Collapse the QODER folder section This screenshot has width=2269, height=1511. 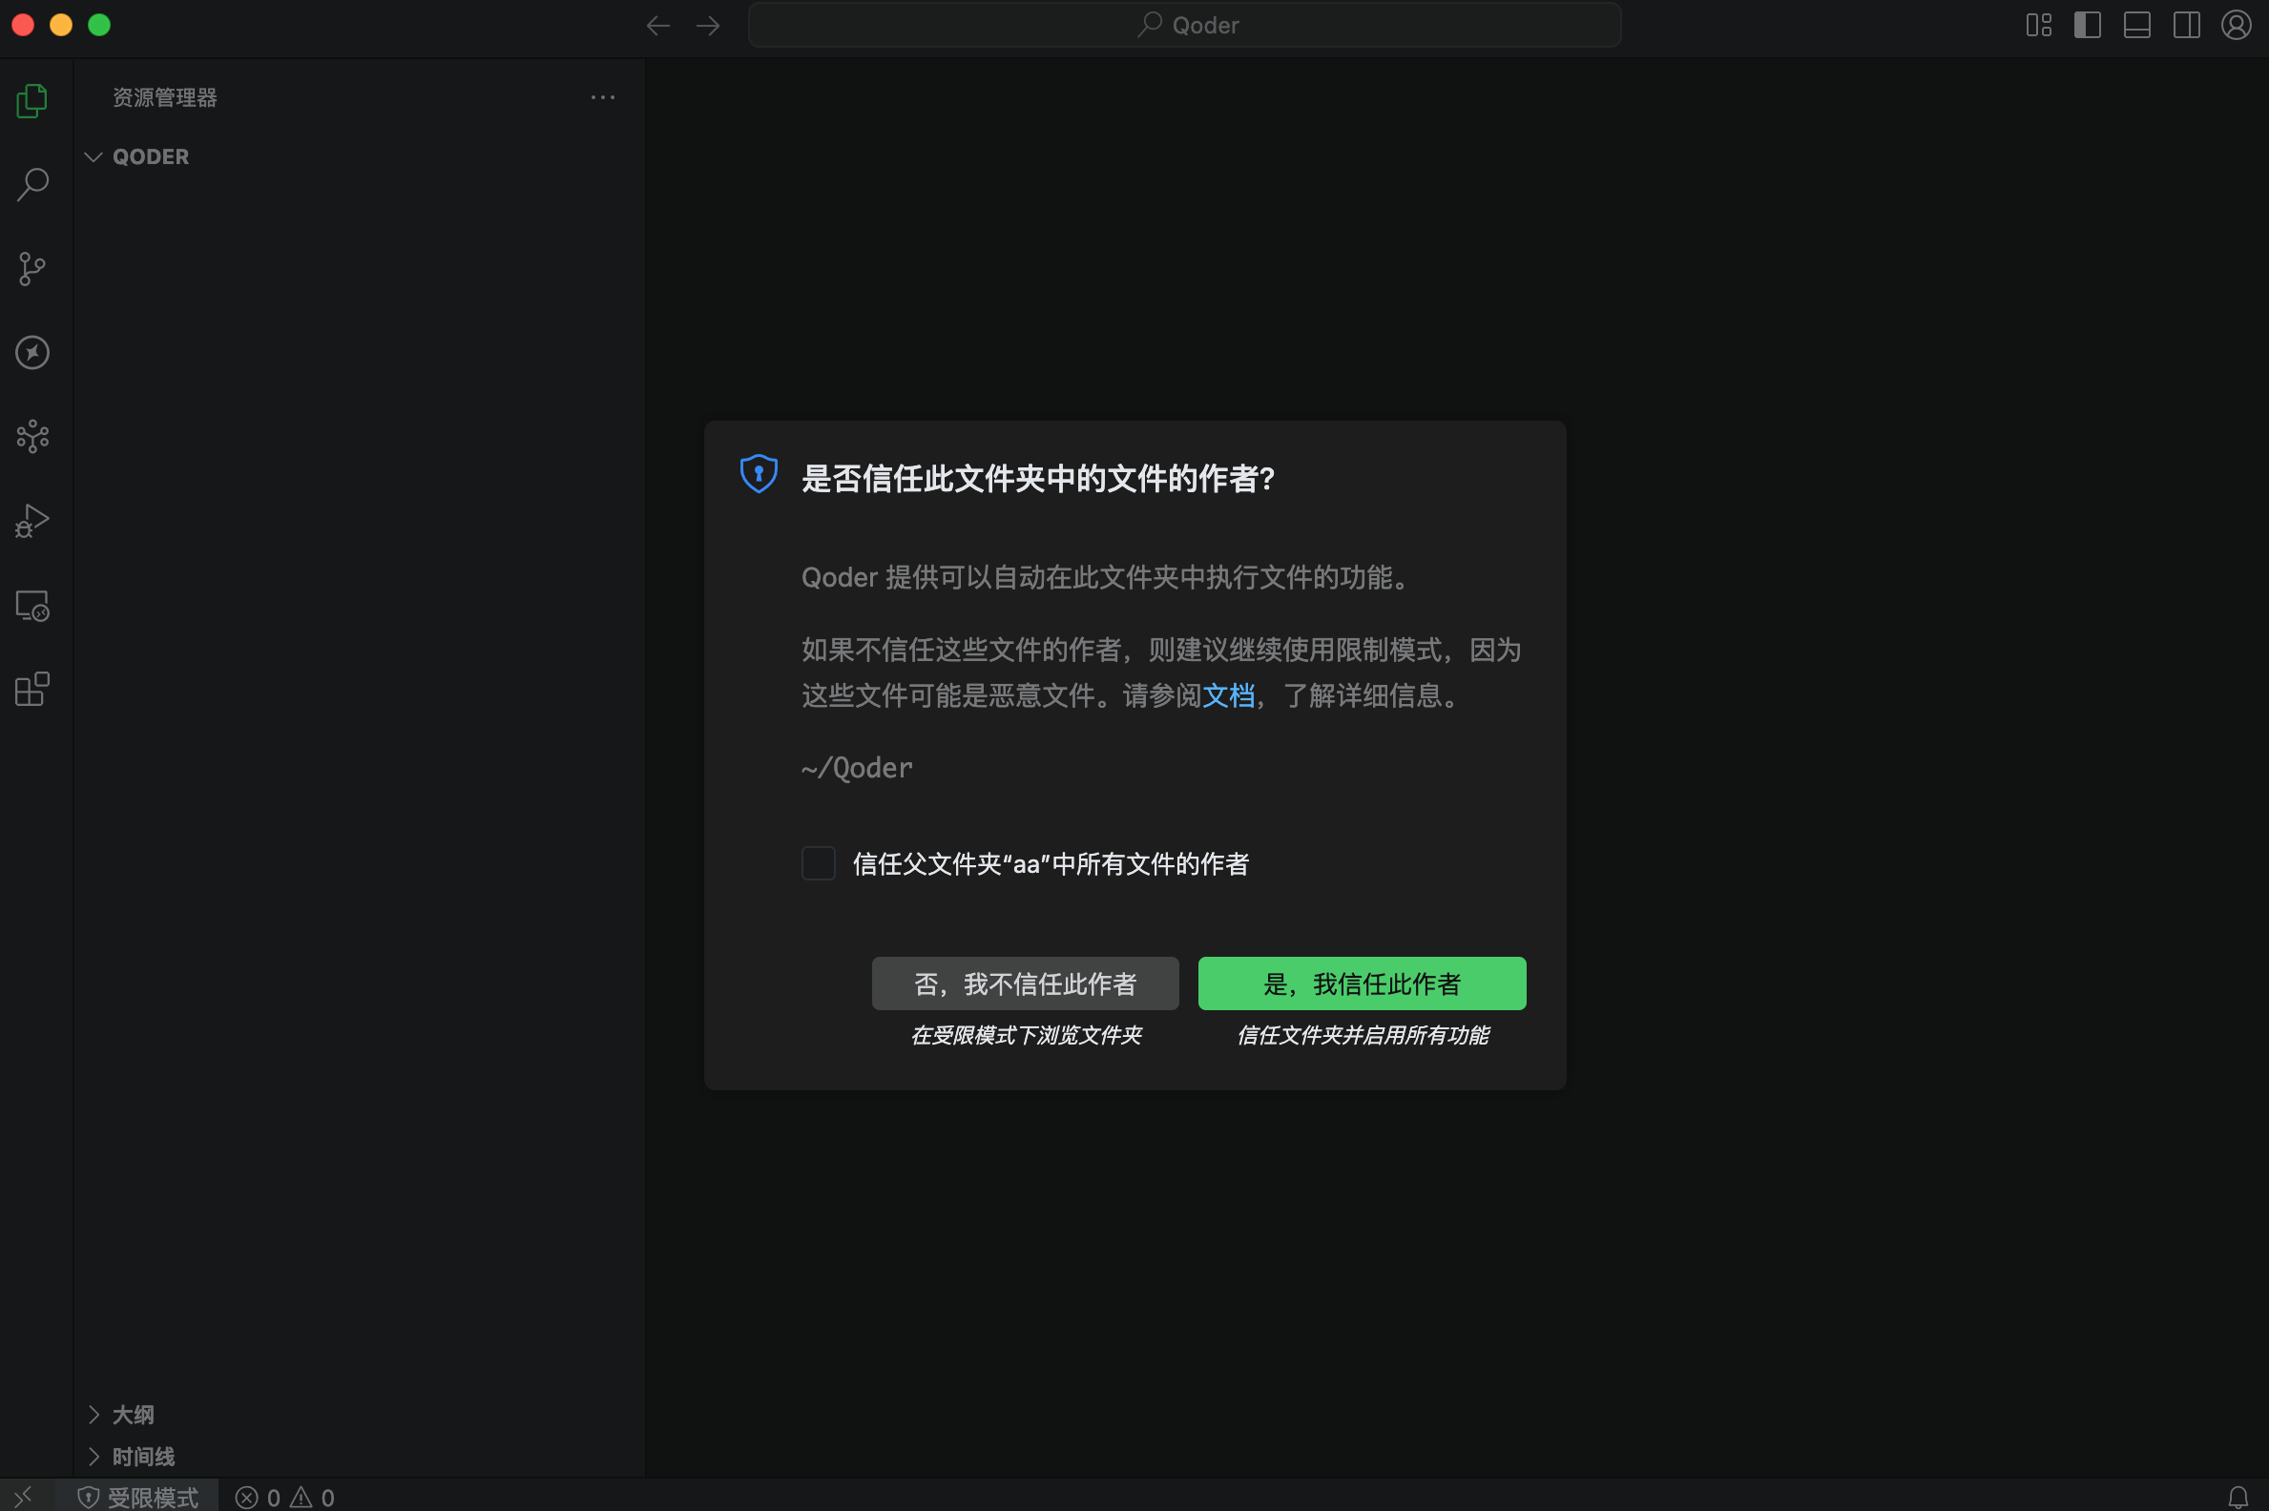tap(93, 156)
